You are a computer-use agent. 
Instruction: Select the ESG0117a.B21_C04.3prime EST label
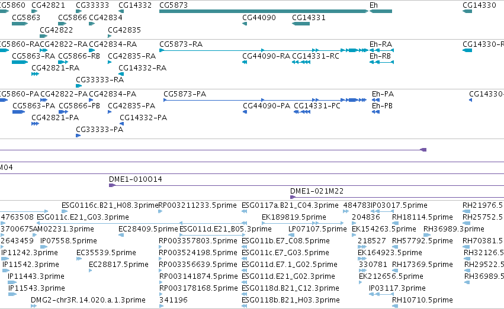[x=290, y=205]
